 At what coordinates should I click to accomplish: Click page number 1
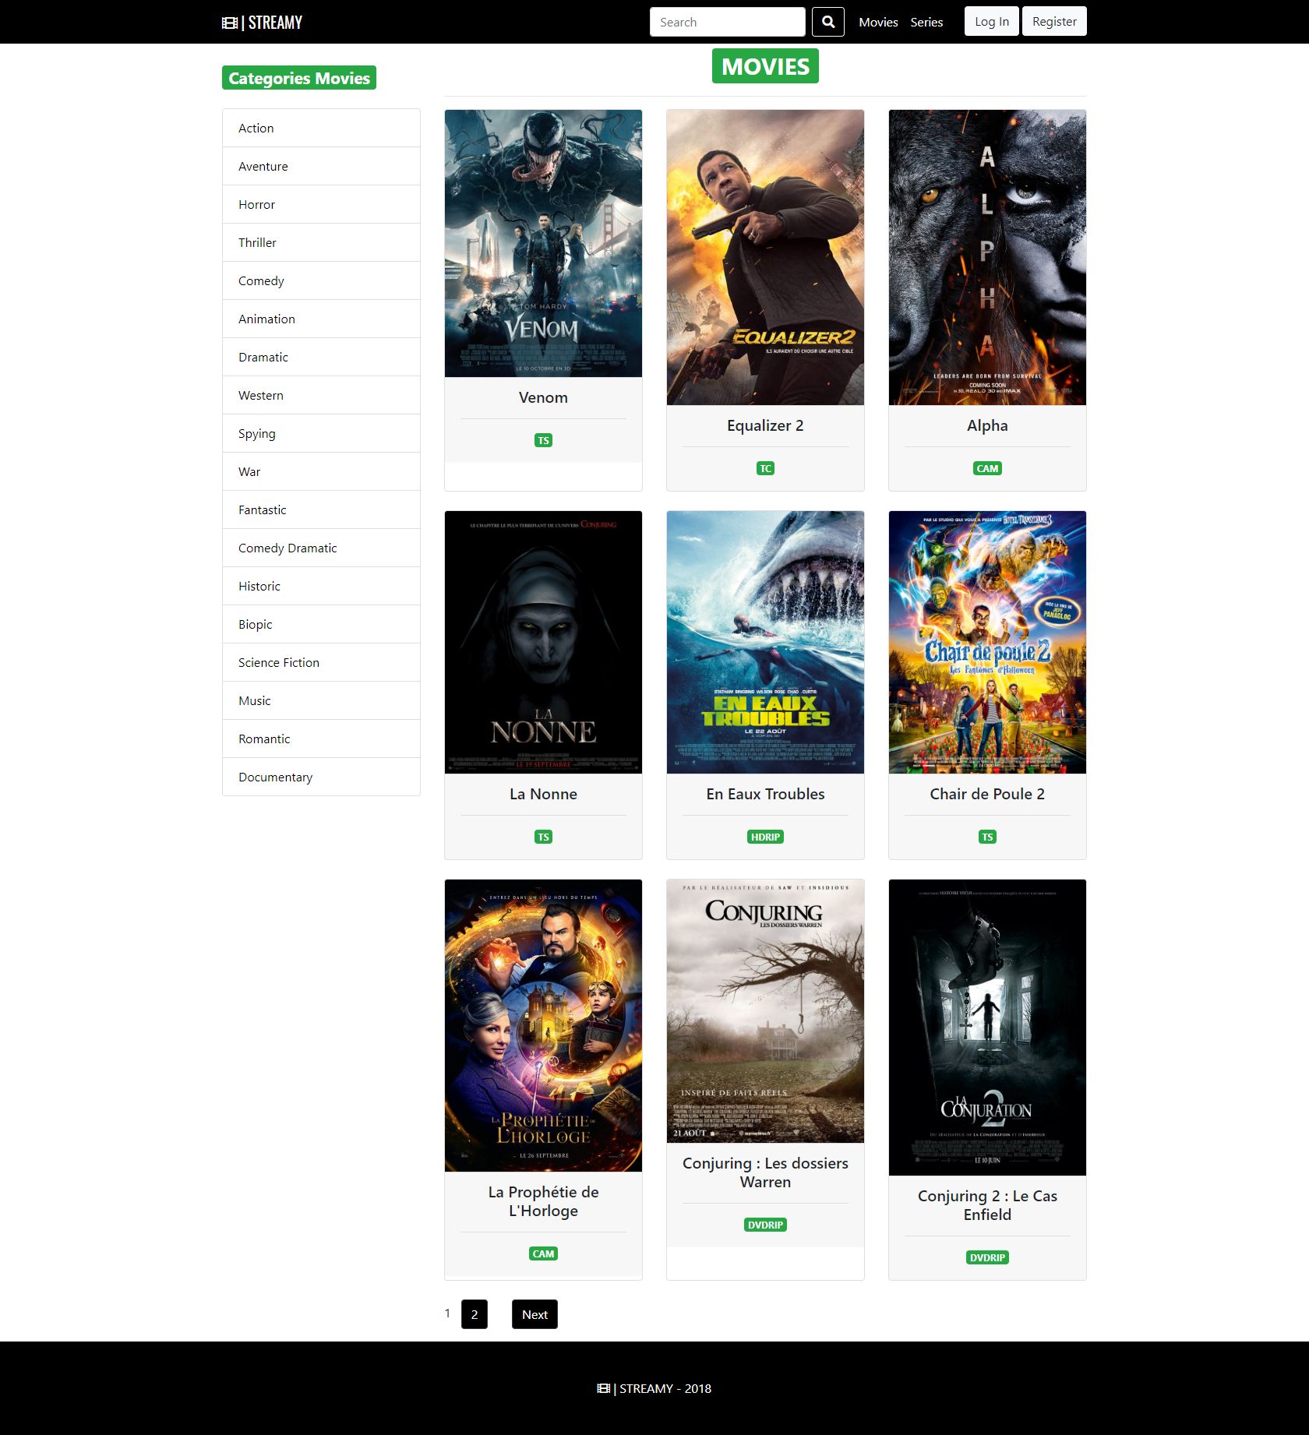coord(447,1313)
